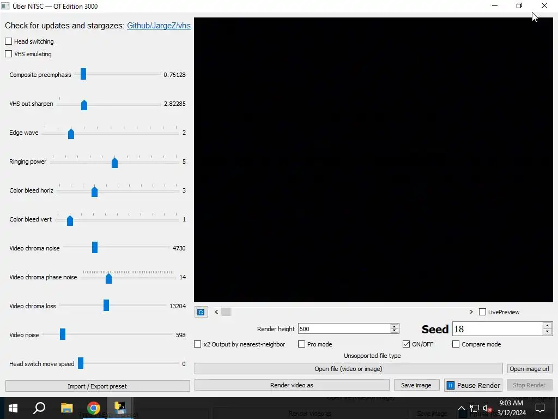Open the notification center icon
The width and height of the screenshot is (558, 419).
pyautogui.click(x=540, y=408)
